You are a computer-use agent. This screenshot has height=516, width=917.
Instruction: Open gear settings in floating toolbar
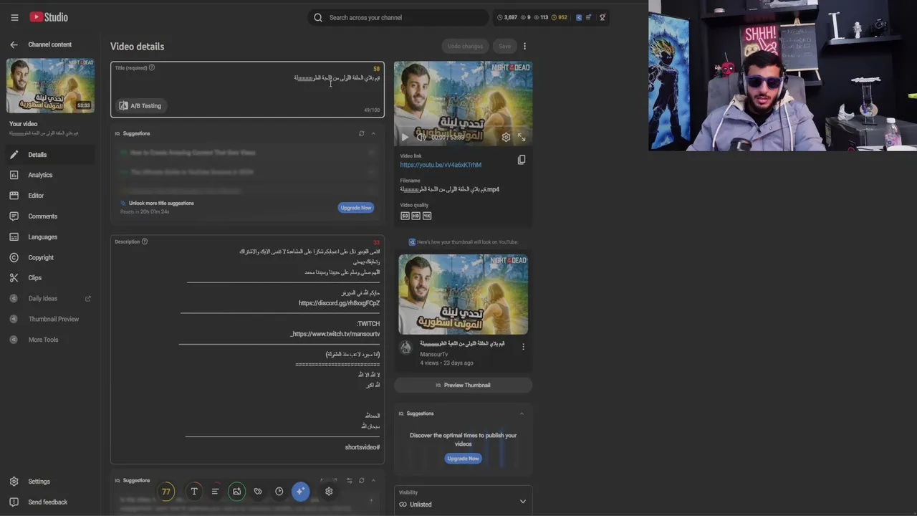(x=329, y=492)
